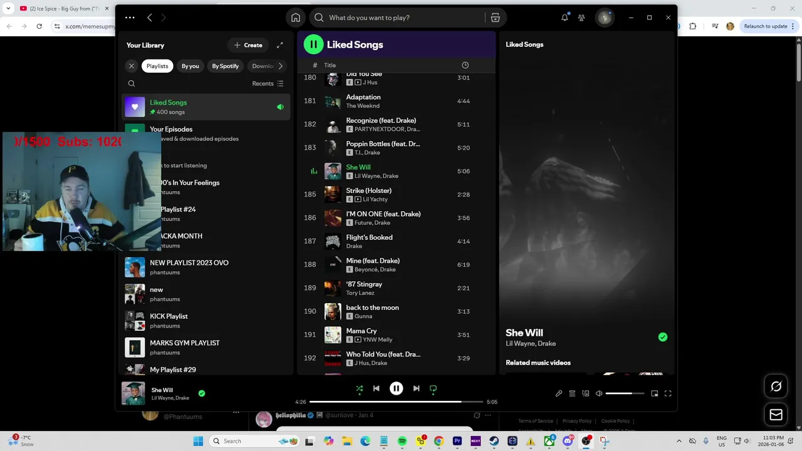Screen dimensions: 802x451
Task: Expand Your Library to full view
Action: point(280,45)
